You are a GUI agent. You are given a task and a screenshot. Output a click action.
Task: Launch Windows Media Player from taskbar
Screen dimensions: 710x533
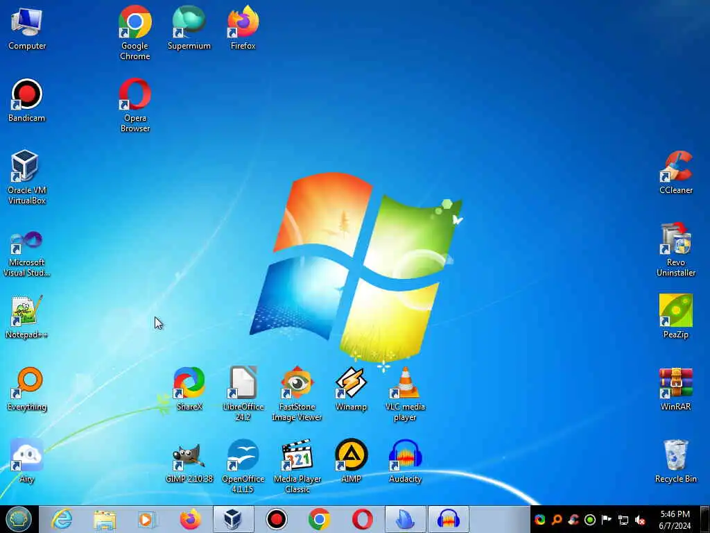tap(146, 519)
